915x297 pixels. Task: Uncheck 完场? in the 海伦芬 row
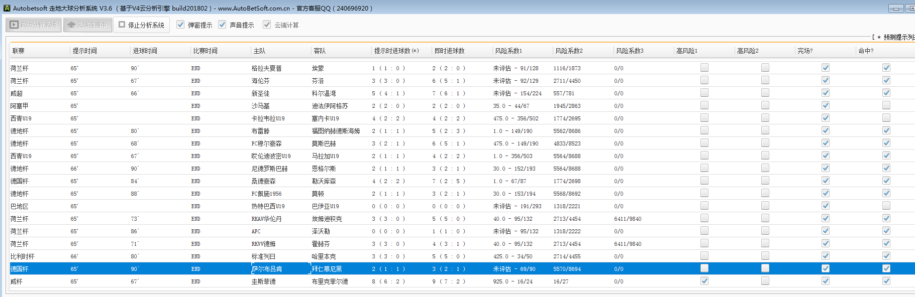click(826, 80)
